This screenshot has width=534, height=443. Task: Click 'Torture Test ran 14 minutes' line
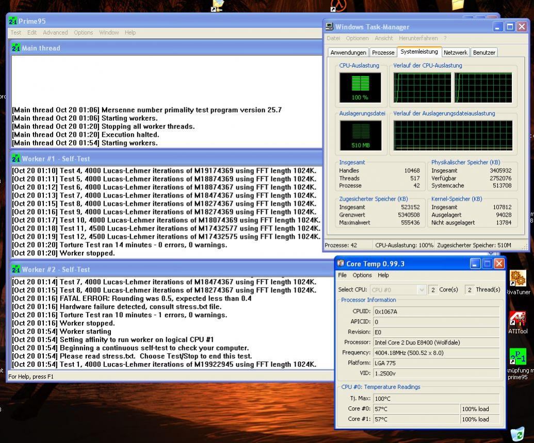120,245
